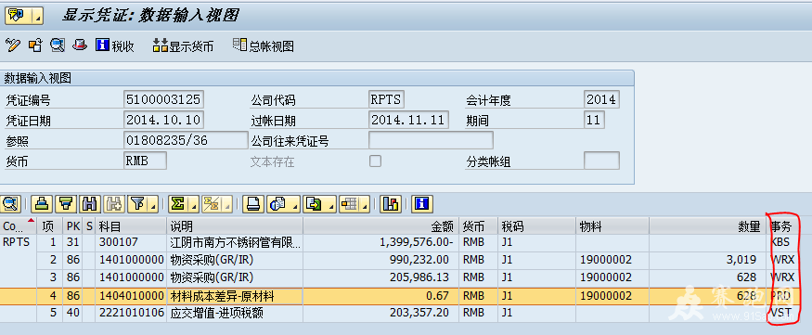Select amount cell 203,357.20
The width and height of the screenshot is (812, 335).
pyautogui.click(x=380, y=314)
